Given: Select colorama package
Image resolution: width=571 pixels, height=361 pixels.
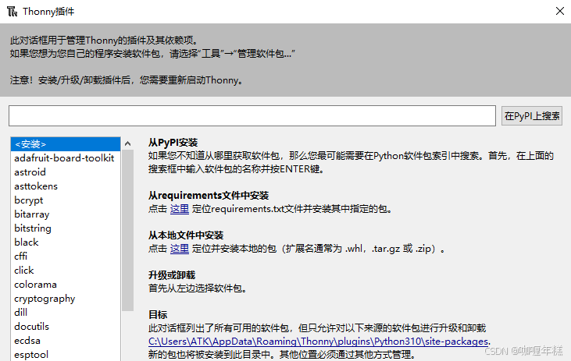Looking at the screenshot, I should click(x=66, y=285).
